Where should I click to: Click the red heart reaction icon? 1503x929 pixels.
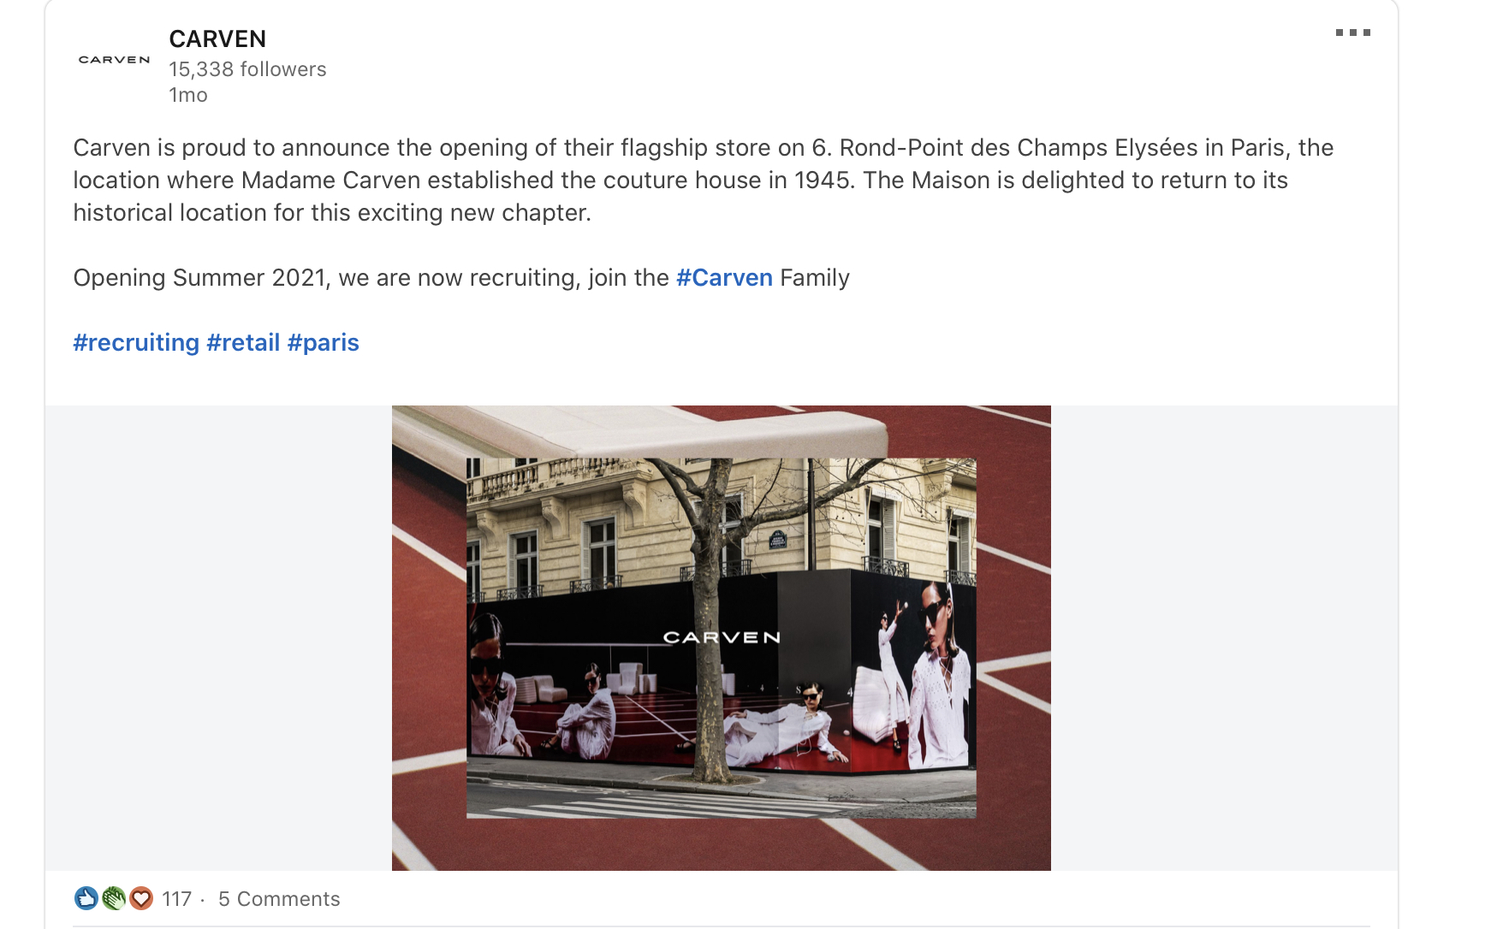(141, 898)
